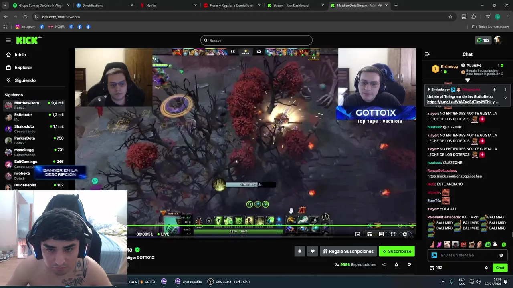Open the channel points shop icon
Screen dimensions: 513x288
click(432, 268)
